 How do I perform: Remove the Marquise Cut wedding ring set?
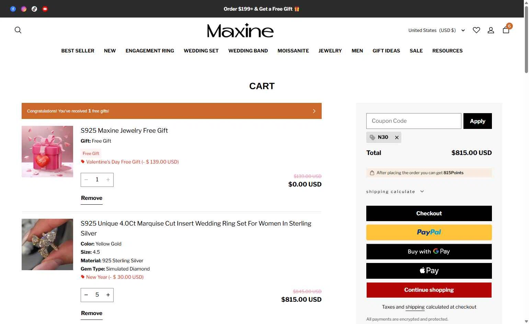[92, 313]
